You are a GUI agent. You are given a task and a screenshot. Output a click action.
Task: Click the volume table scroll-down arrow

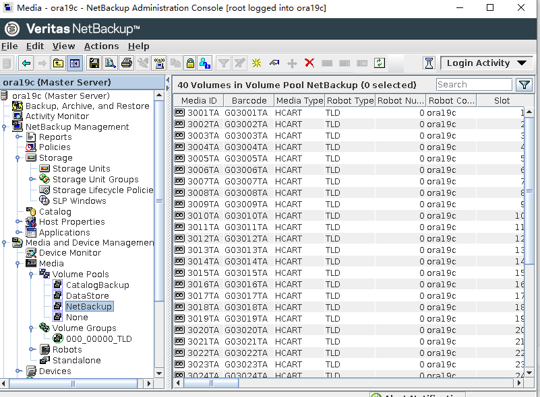529,373
